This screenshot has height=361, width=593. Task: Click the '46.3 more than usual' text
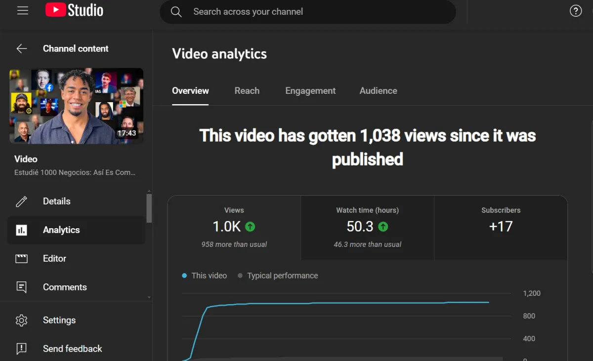click(x=368, y=244)
